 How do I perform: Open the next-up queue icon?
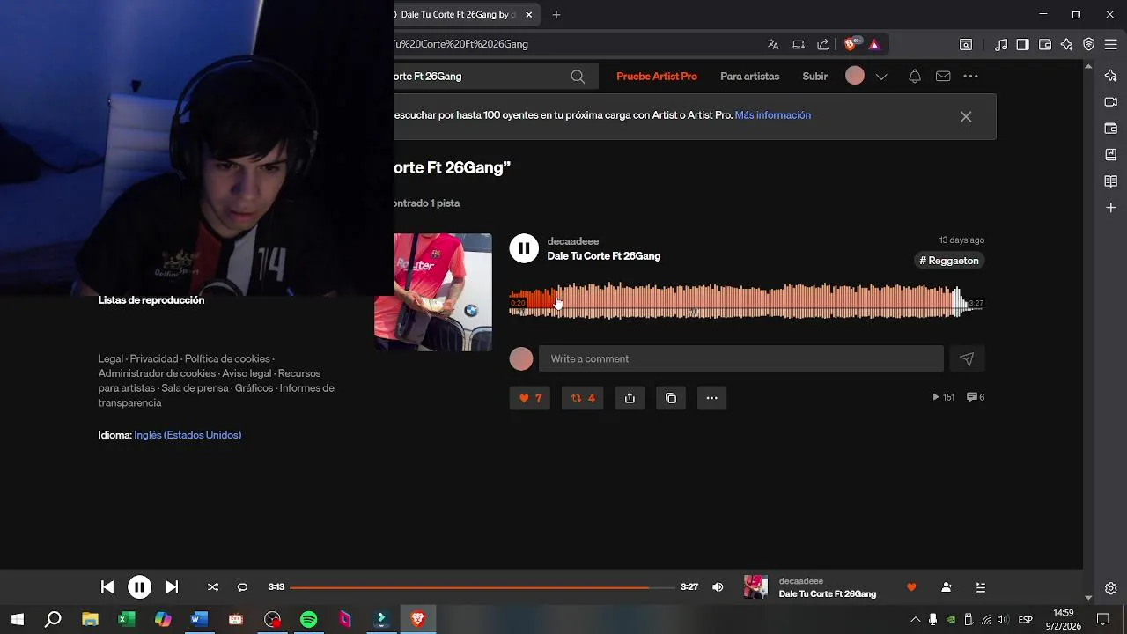pos(981,587)
